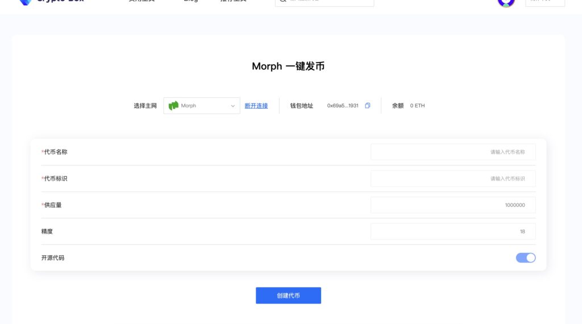Focus the 代币标识 token symbol input
Screen dimensions: 582x324
453,178
